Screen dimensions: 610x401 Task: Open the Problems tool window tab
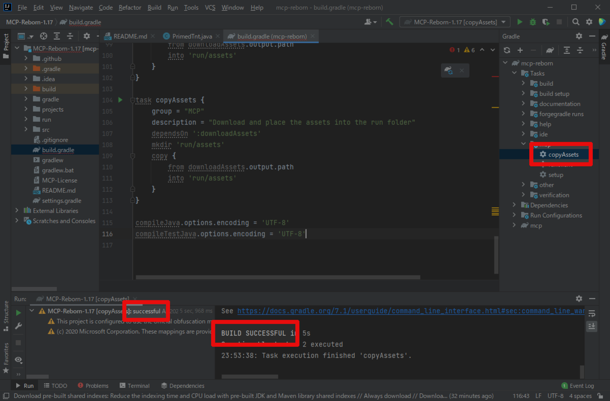(x=93, y=386)
